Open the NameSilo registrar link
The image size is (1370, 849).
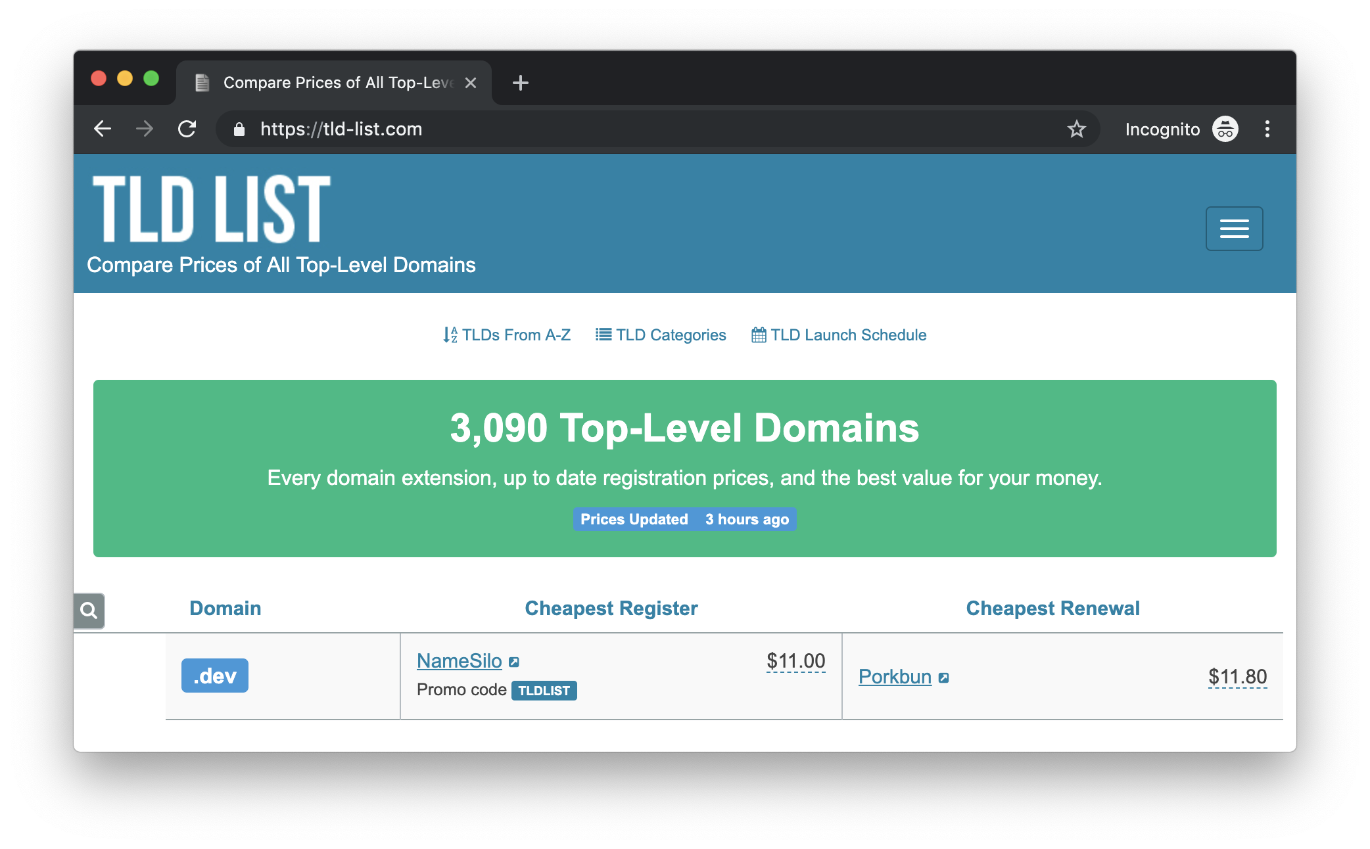click(459, 660)
